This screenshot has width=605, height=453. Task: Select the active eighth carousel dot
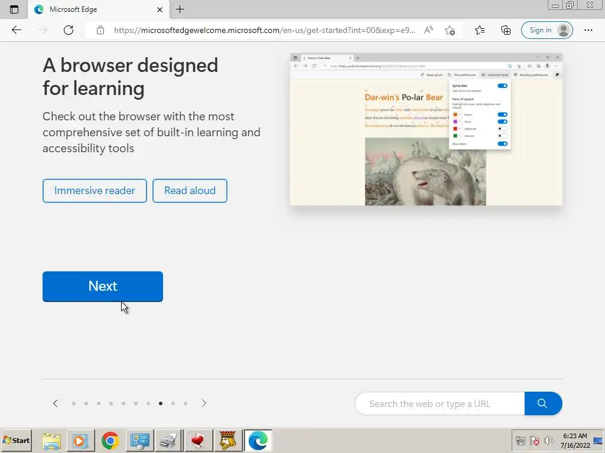pyautogui.click(x=161, y=403)
